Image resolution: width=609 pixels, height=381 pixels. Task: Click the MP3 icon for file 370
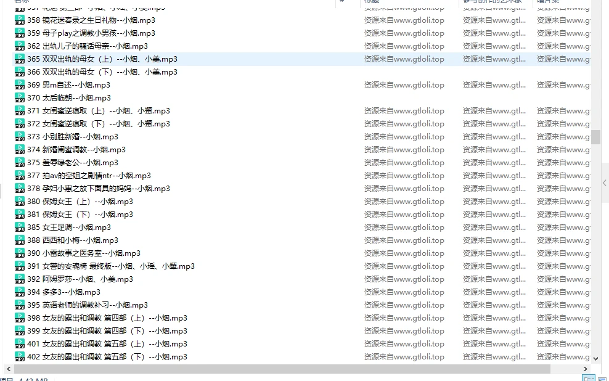click(20, 98)
